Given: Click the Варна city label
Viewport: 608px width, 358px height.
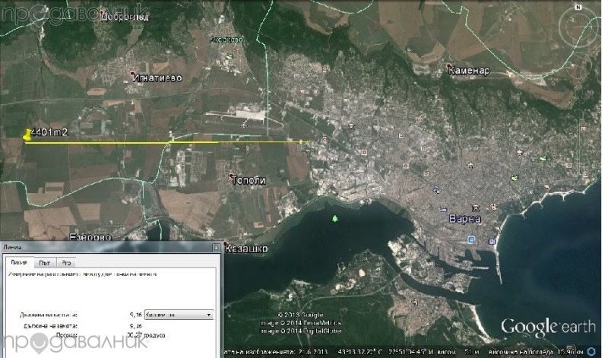Looking at the screenshot, I should [x=465, y=219].
